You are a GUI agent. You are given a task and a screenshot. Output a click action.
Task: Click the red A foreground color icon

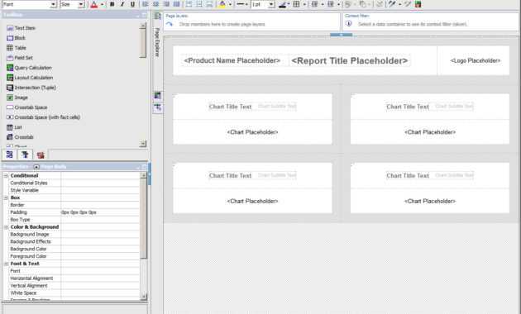point(94,4)
